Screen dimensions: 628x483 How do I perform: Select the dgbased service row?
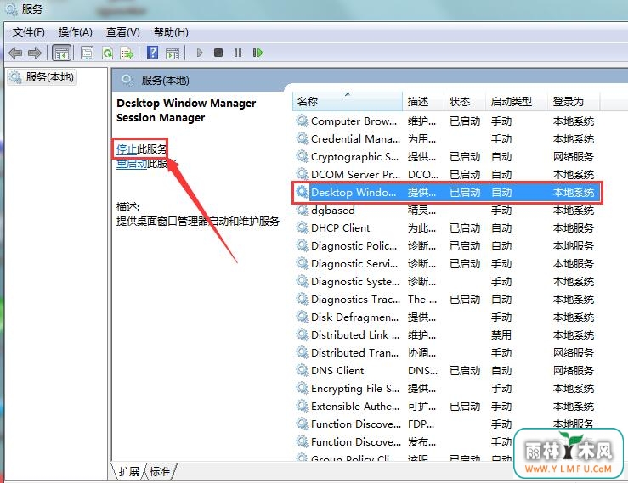click(447, 210)
